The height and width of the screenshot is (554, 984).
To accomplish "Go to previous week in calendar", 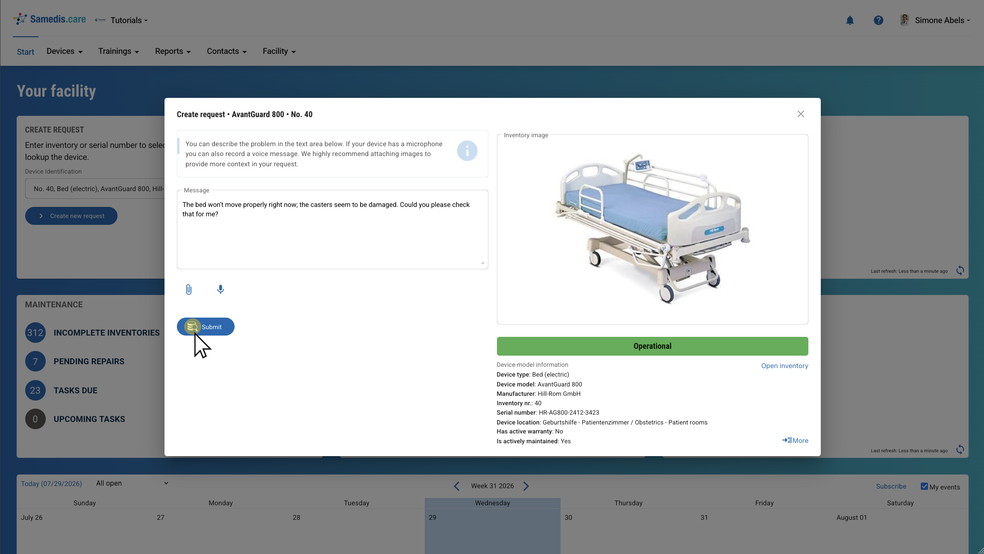I will pyautogui.click(x=457, y=486).
